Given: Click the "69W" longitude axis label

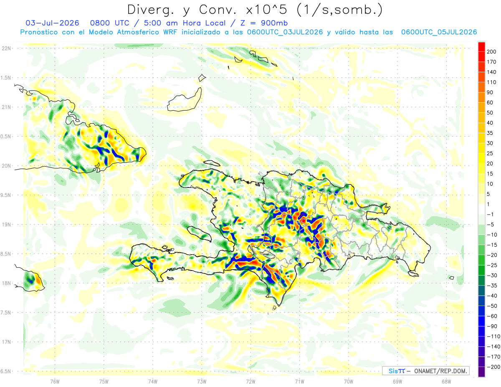Looking at the screenshot, I should point(397,381).
